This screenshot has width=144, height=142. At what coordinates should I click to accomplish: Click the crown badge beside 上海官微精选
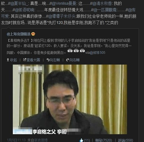coord(33,34)
